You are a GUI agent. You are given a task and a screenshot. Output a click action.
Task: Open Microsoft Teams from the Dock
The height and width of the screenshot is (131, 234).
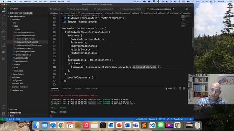pos(136,125)
